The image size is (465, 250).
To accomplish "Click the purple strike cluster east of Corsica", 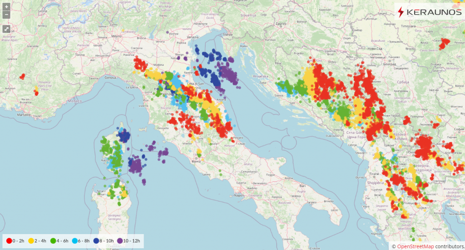I will (135, 165).
